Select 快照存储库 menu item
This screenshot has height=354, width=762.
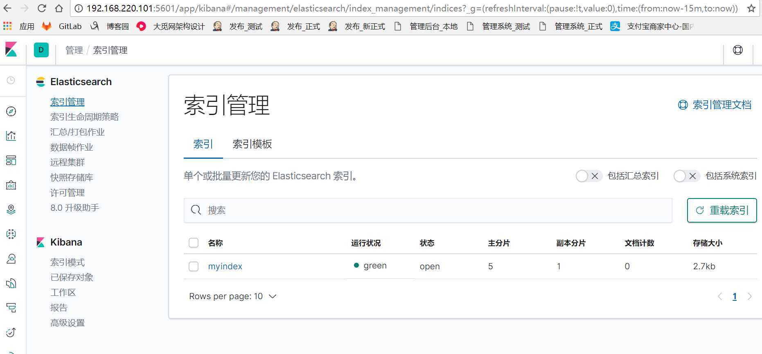[x=72, y=178]
